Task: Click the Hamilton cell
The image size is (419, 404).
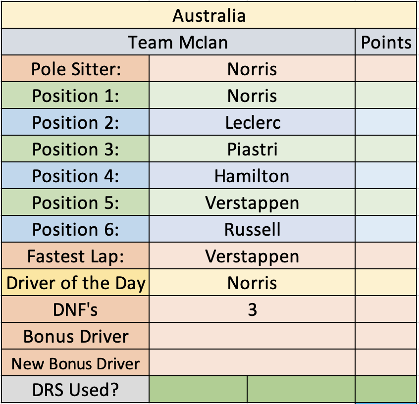Action: pos(252,176)
